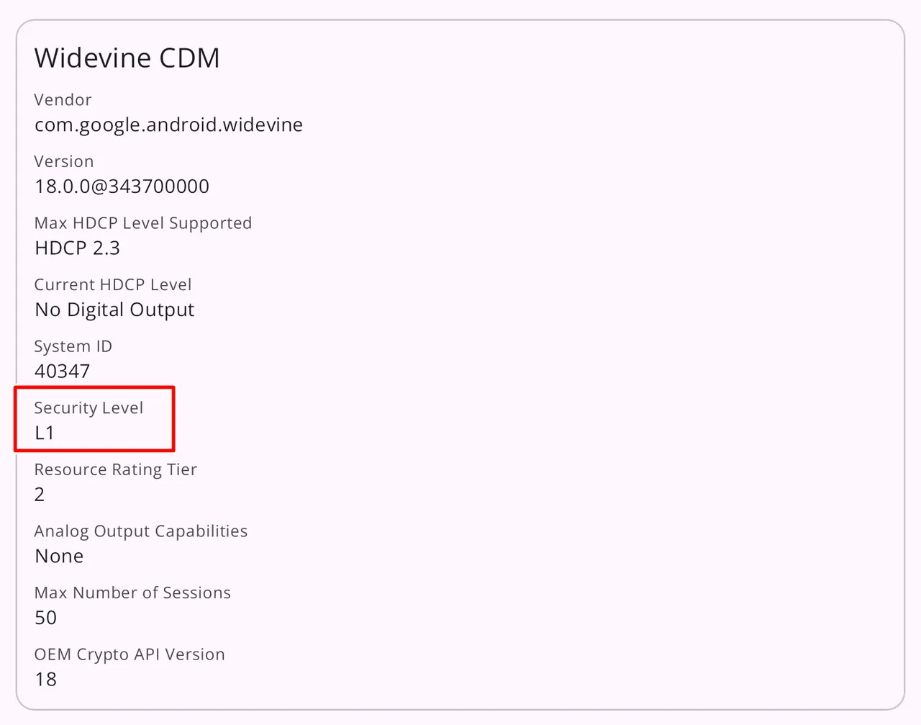Viewport: 921px width, 725px height.
Task: Select the Vendor label
Action: tap(63, 100)
